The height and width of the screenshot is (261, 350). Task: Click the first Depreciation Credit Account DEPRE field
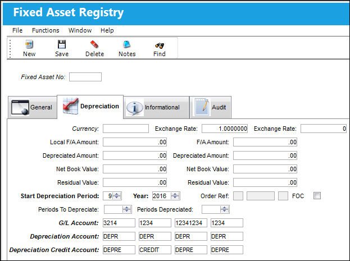click(x=119, y=250)
